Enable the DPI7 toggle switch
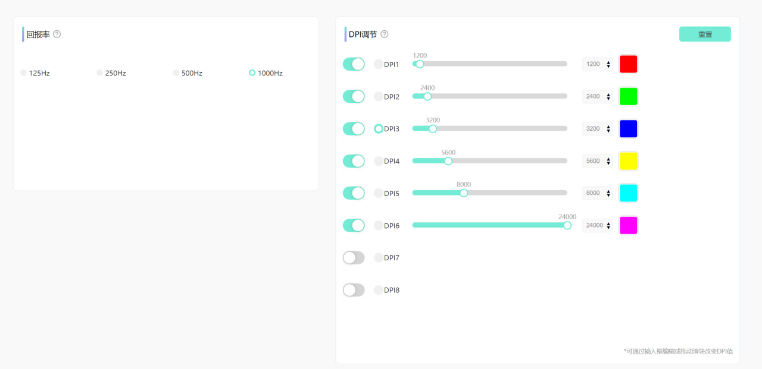 click(x=354, y=258)
